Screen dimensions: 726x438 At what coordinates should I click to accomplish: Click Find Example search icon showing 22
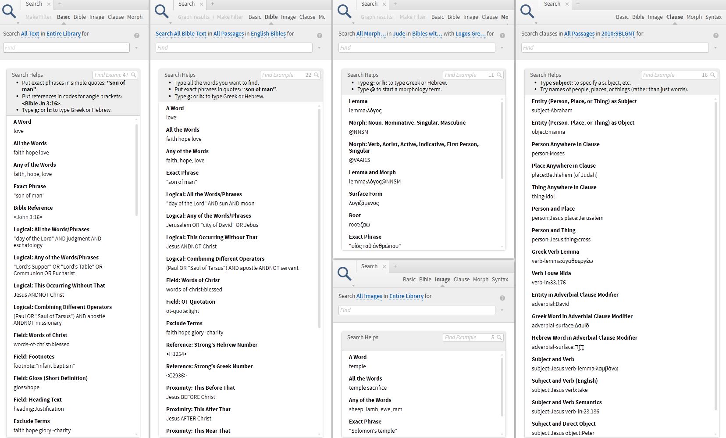point(317,75)
